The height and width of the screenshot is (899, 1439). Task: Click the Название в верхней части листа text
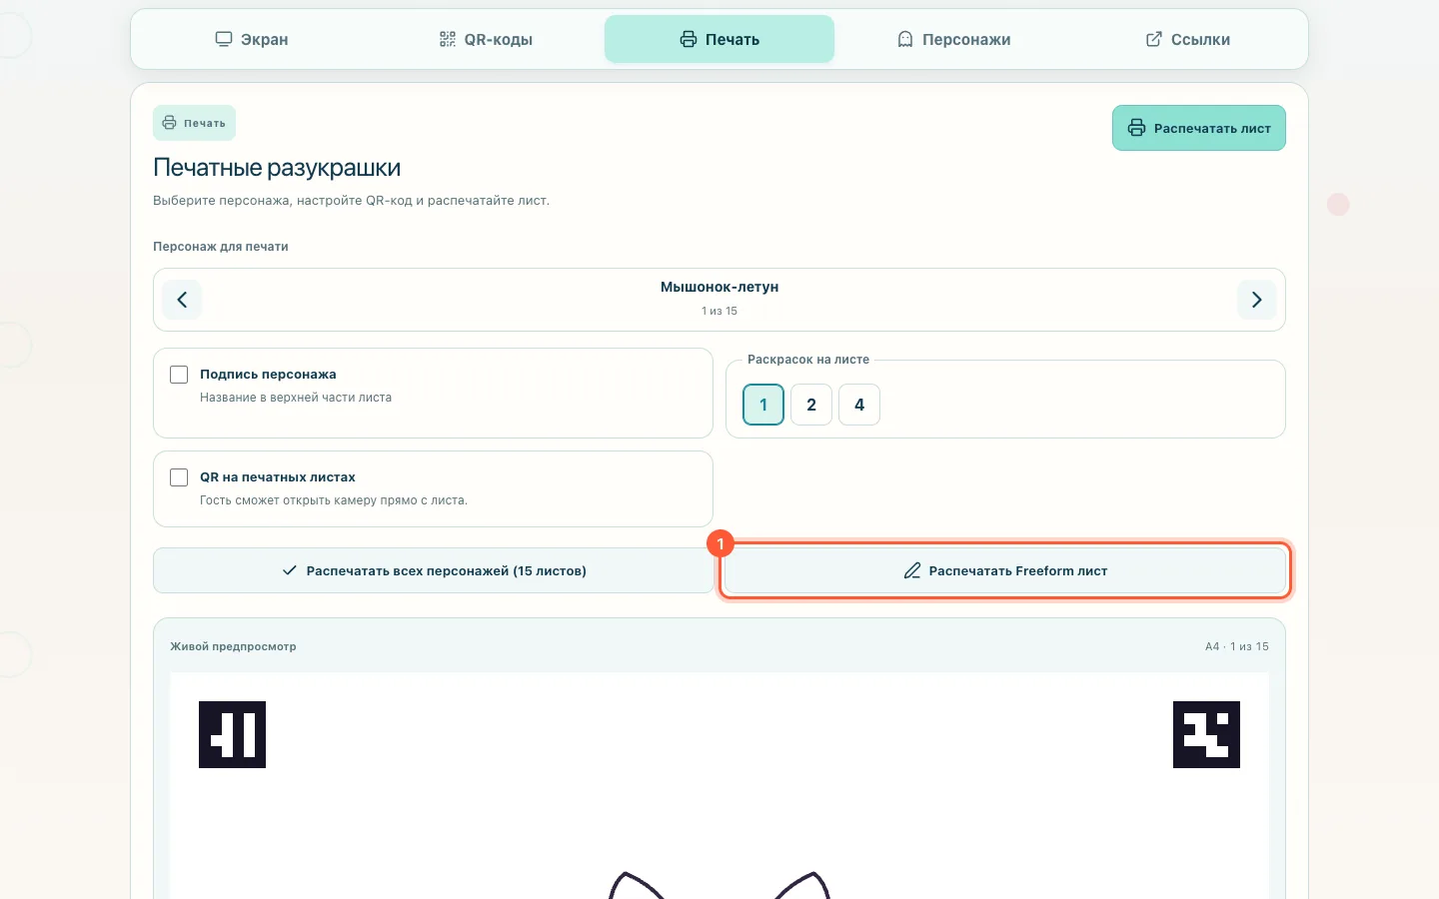point(296,398)
